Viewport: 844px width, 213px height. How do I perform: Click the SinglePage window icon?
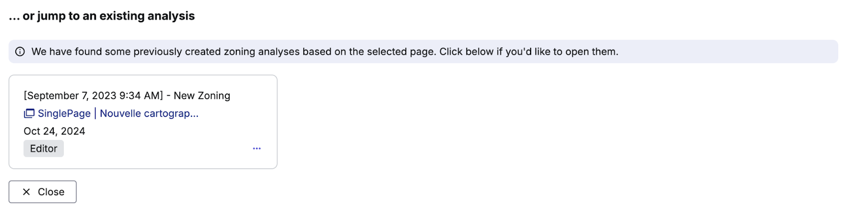[x=29, y=114]
